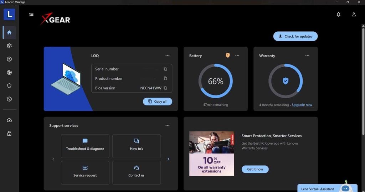Image resolution: width=365 pixels, height=192 pixels.
Task: Open the Home page in sidebar
Action: click(9, 32)
